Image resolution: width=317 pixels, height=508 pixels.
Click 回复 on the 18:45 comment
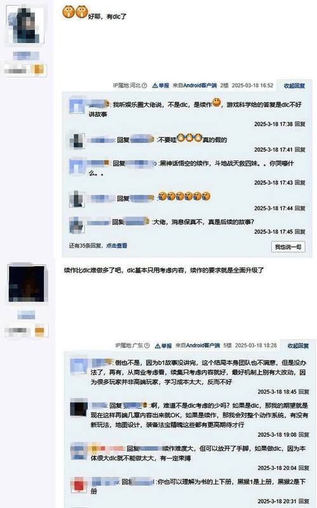304,392
